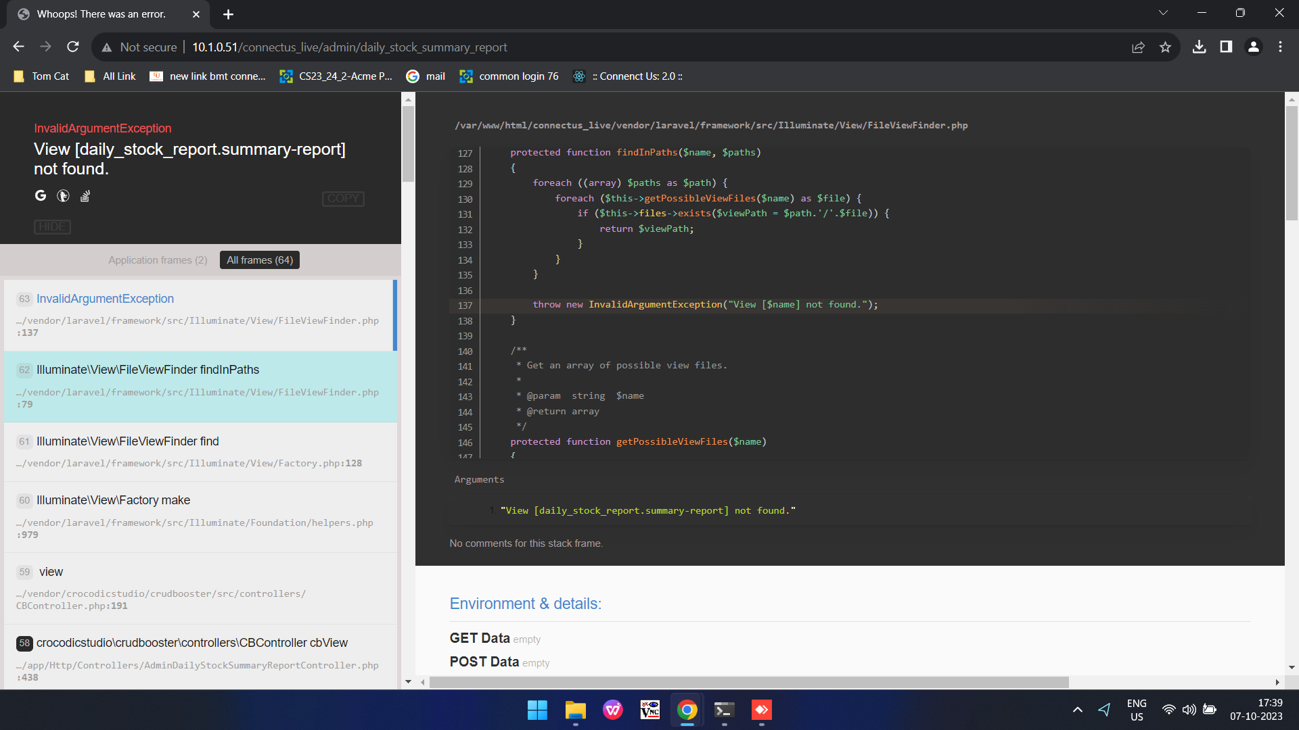Switch to Application frames (2) tab
The height and width of the screenshot is (730, 1299).
click(158, 260)
